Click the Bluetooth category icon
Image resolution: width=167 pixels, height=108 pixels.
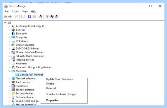tap(13, 34)
